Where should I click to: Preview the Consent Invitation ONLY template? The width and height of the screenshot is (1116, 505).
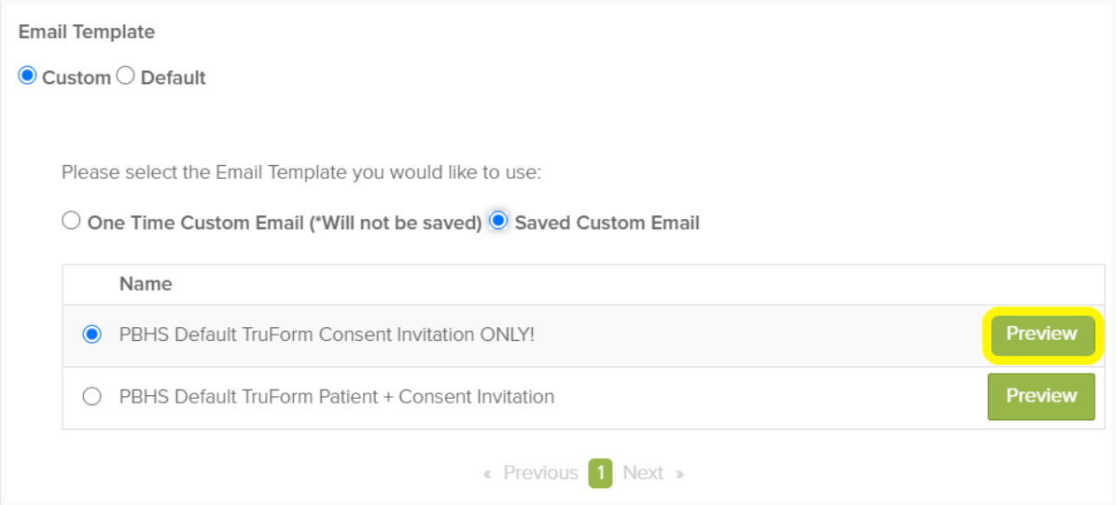tap(1041, 334)
